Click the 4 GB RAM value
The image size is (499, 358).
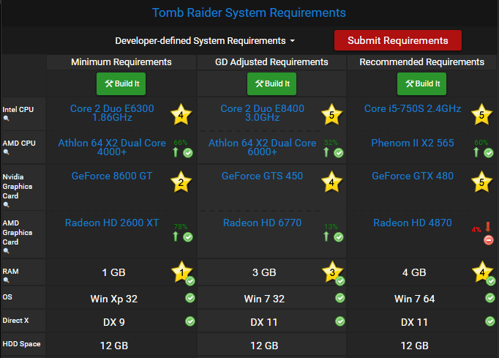point(414,272)
